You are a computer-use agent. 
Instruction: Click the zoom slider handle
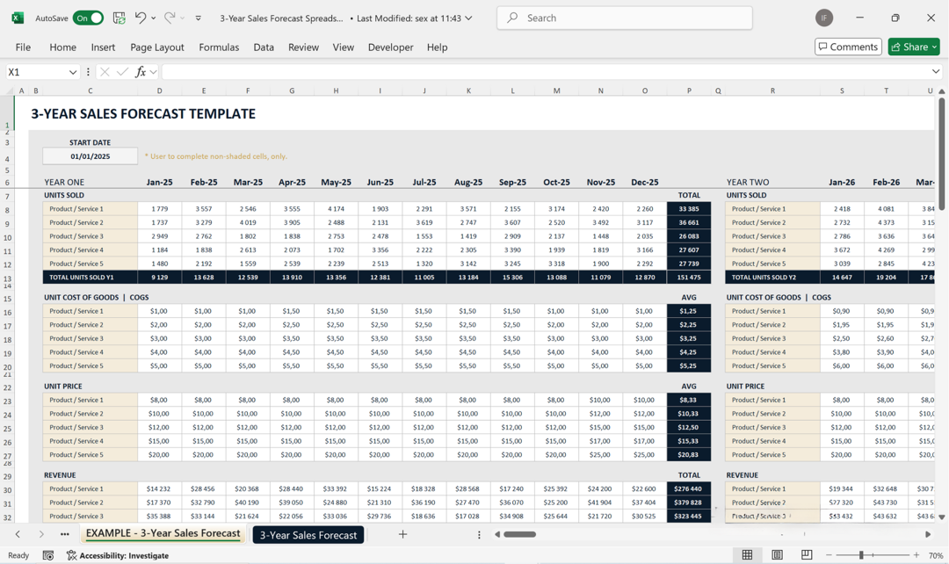861,555
